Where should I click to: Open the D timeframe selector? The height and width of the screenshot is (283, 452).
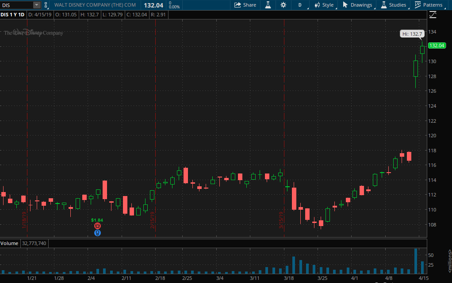tap(300, 5)
